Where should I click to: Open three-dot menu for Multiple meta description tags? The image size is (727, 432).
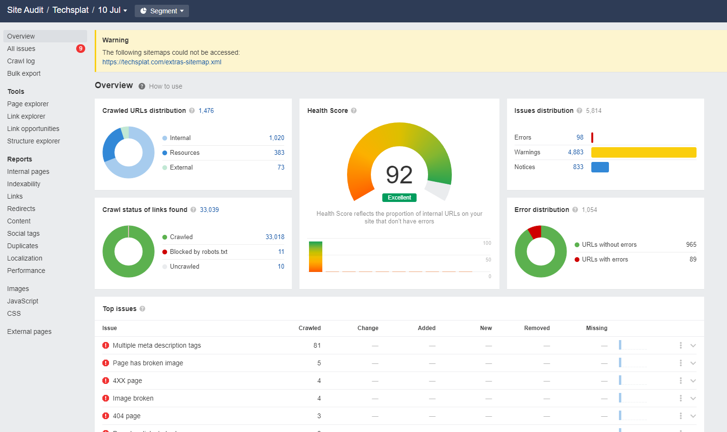(680, 345)
